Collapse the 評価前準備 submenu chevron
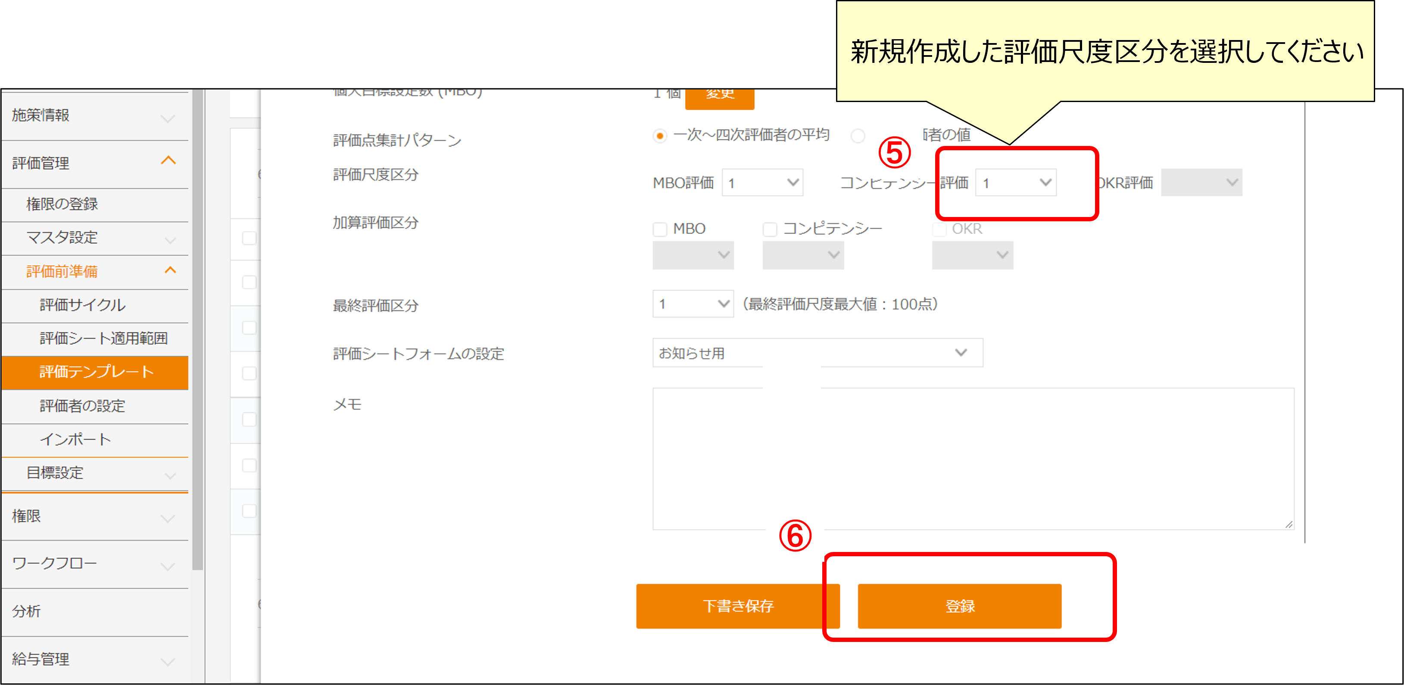Viewport: 1404px width, 685px height. 170,270
